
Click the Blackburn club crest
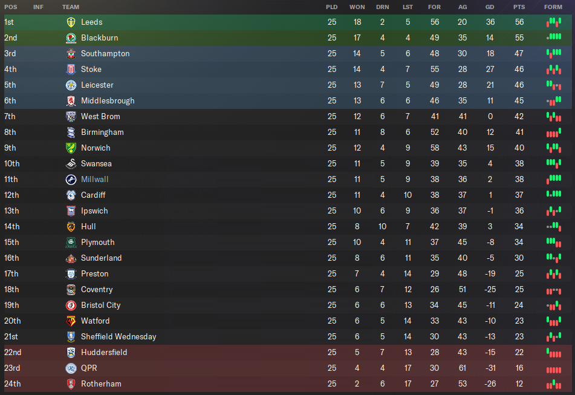coord(71,38)
